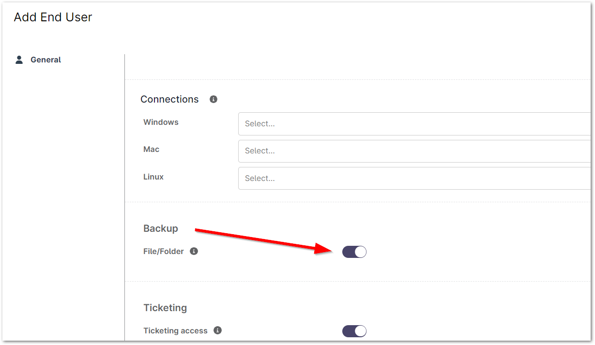
Task: Click the File/Folder info icon
Action: [194, 251]
